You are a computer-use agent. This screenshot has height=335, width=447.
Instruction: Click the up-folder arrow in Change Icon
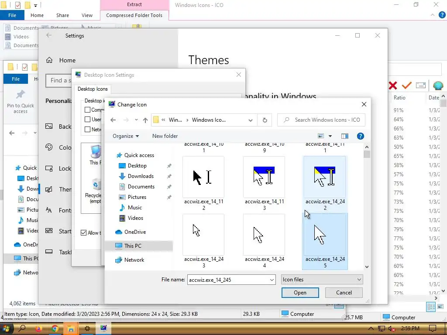(x=145, y=120)
